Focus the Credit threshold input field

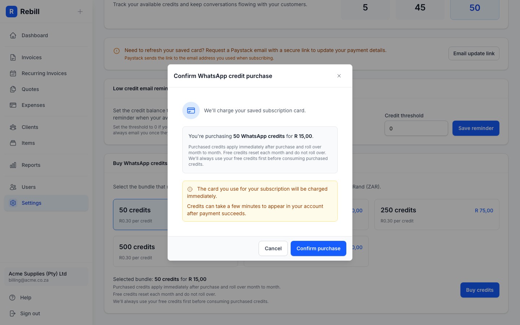(416, 128)
